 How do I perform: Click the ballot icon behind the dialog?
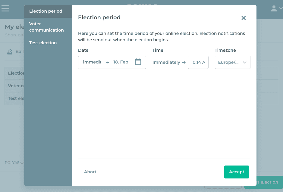pyautogui.click(x=10, y=51)
